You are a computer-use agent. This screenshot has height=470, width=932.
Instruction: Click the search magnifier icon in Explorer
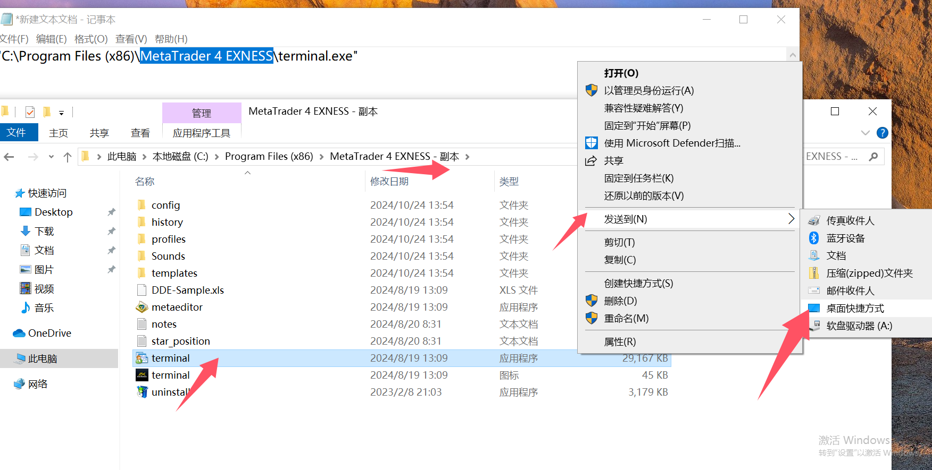(x=873, y=156)
